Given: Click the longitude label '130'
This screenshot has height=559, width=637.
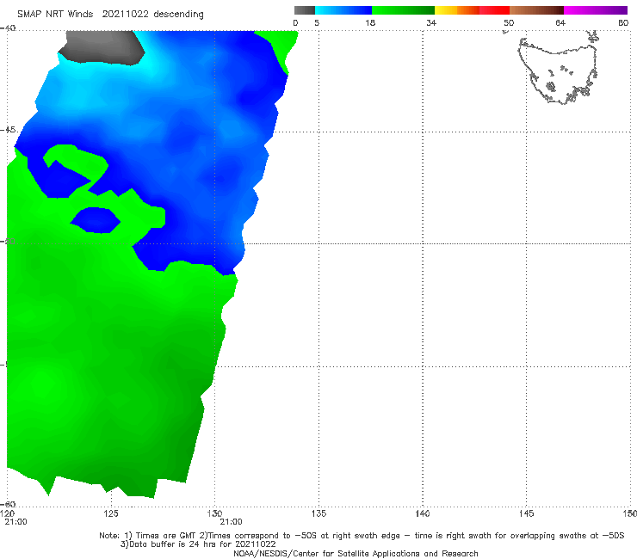Looking at the screenshot, I should pyautogui.click(x=214, y=513).
